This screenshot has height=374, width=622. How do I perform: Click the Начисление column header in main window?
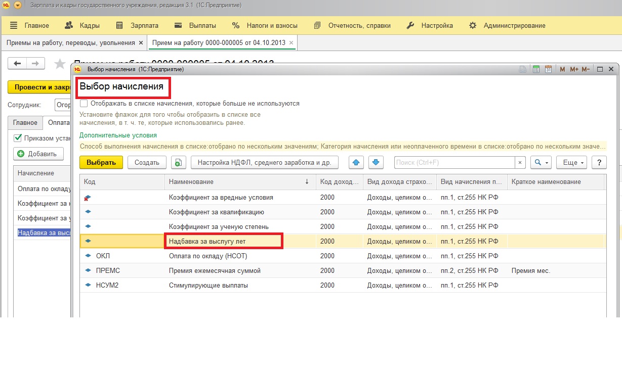(x=43, y=173)
